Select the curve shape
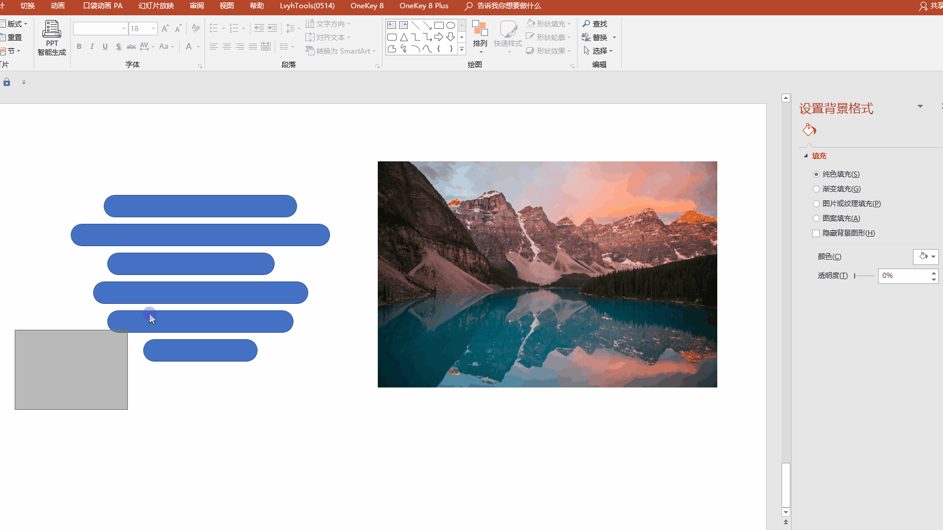Viewport: 943px width, 530px height. click(427, 49)
